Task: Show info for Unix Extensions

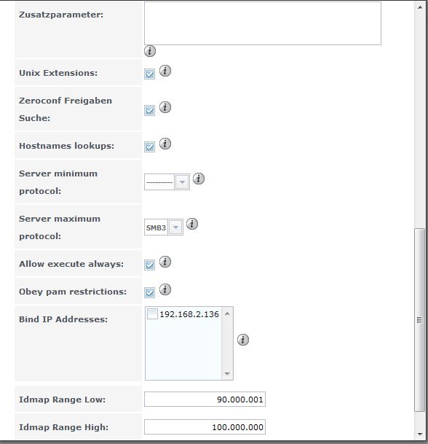Action: point(165,71)
